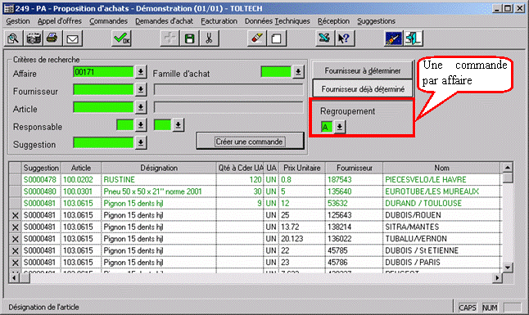Click the Affaire field containing 00171
This screenshot has height=315, width=529.
(x=103, y=72)
